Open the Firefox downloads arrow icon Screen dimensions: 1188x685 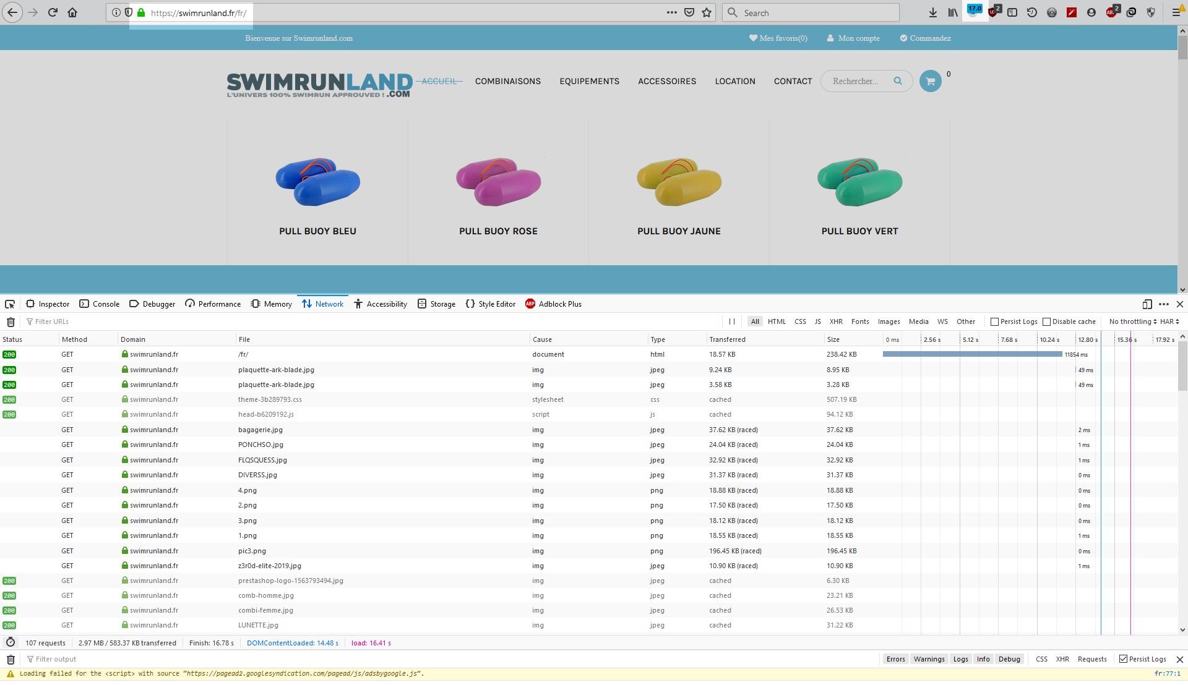932,12
